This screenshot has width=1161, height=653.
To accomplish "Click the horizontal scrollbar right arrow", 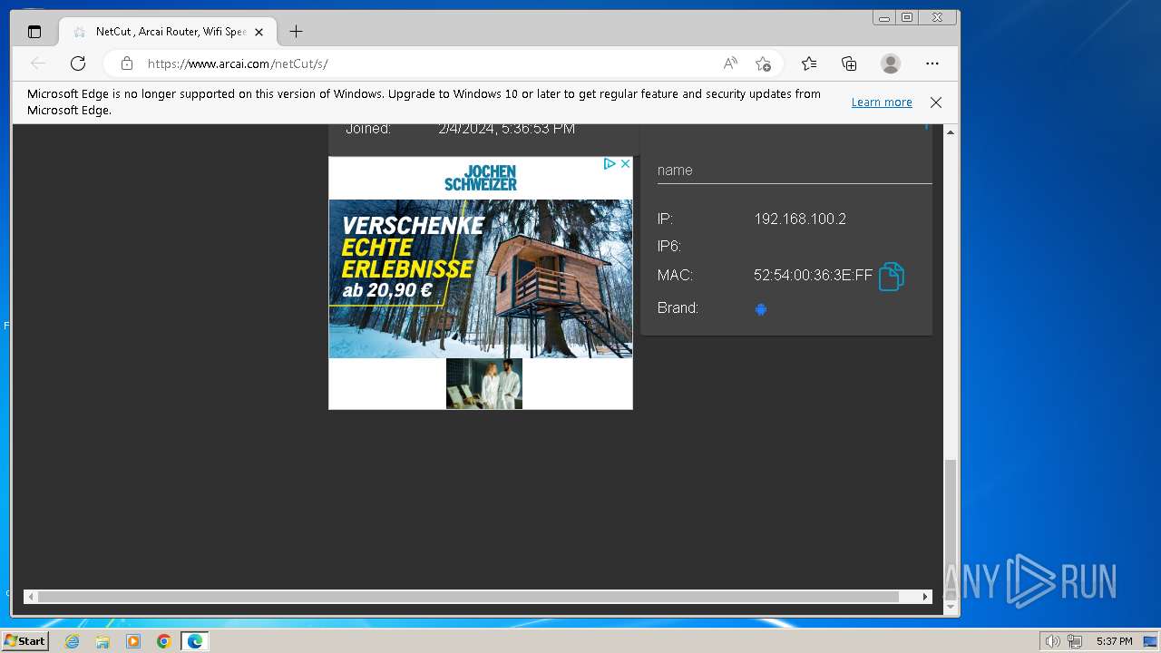I will point(925,597).
